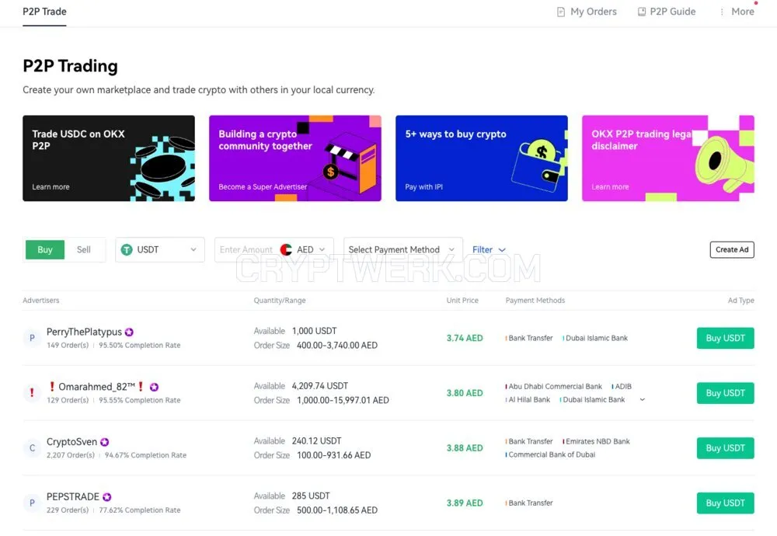This screenshot has height=536, width=777.
Task: Click the 3.89 AED unit price
Action: 465,503
